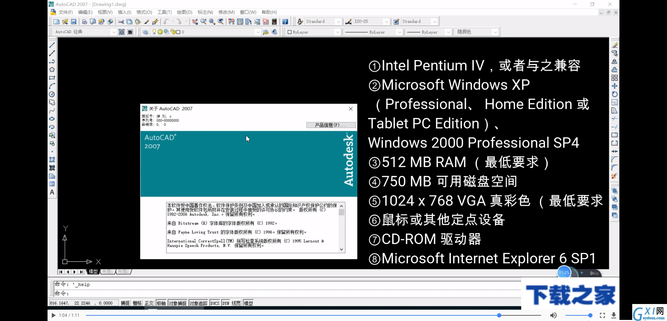Click the 模型 button in status bar
The image size is (667, 321).
[248, 303]
